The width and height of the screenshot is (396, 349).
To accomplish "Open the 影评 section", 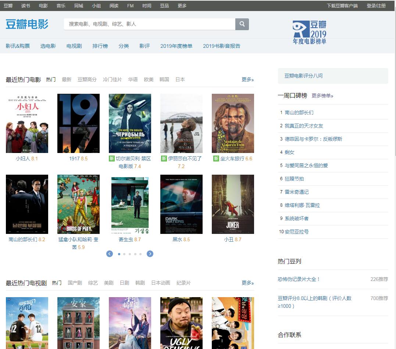I will (145, 46).
